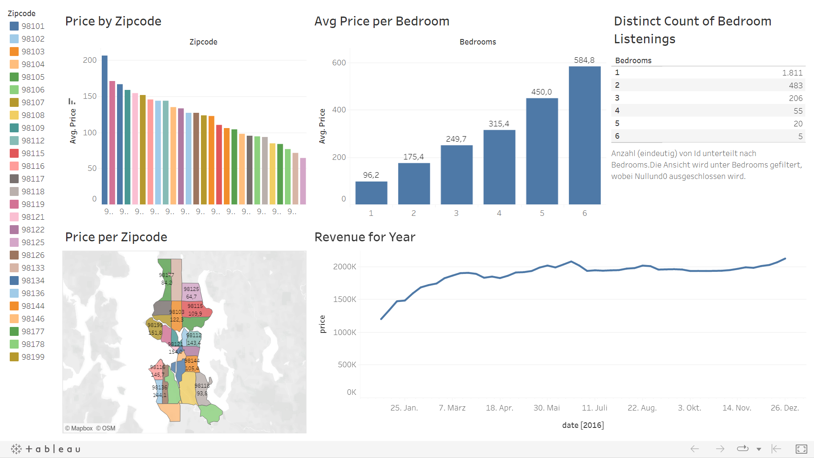The width and height of the screenshot is (814, 458).
Task: Select the 98144 region on the map
Action: tap(191, 364)
